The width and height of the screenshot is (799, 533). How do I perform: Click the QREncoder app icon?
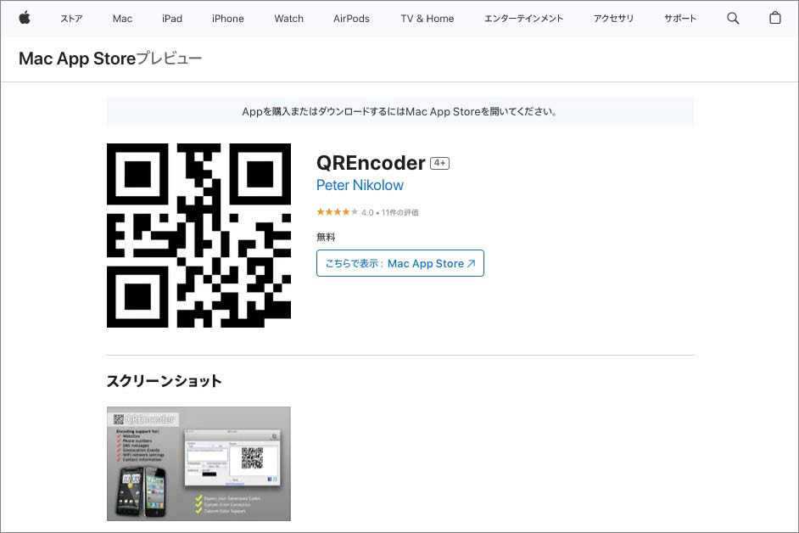198,235
